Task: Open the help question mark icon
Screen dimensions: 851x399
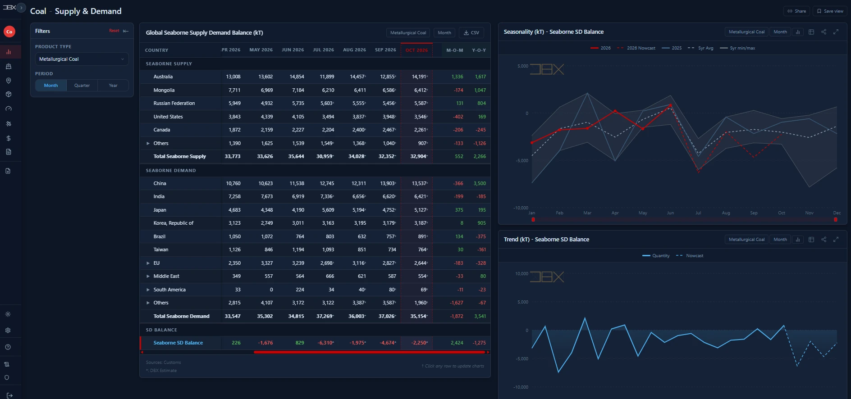Action: [x=8, y=347]
